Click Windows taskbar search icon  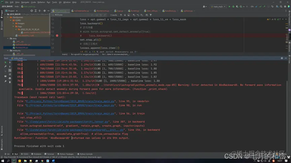[8, 161]
